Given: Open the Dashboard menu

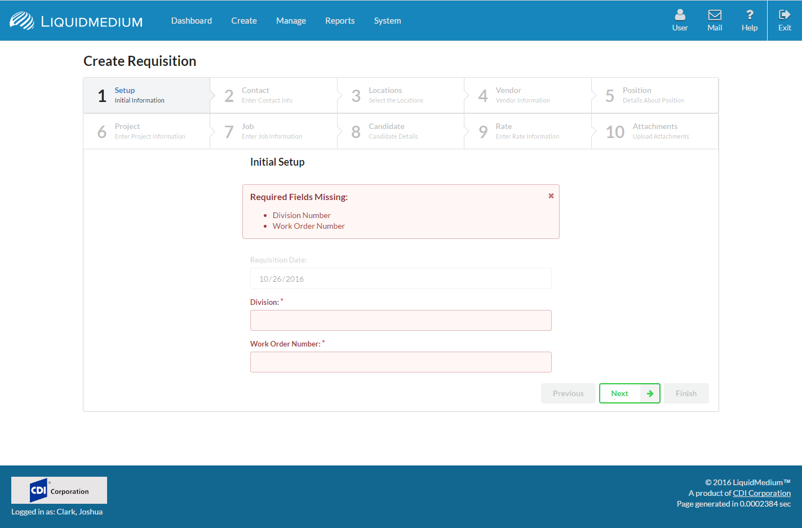Looking at the screenshot, I should pos(192,21).
